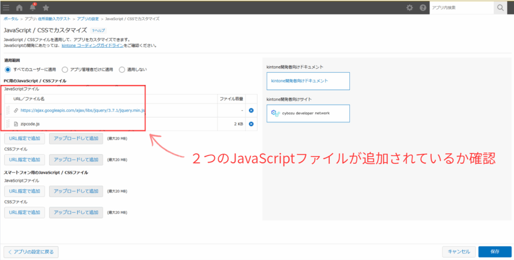The image size is (514, 260).
Task: Open kintone コーディングガイドライン link
Action: pyautogui.click(x=92, y=46)
